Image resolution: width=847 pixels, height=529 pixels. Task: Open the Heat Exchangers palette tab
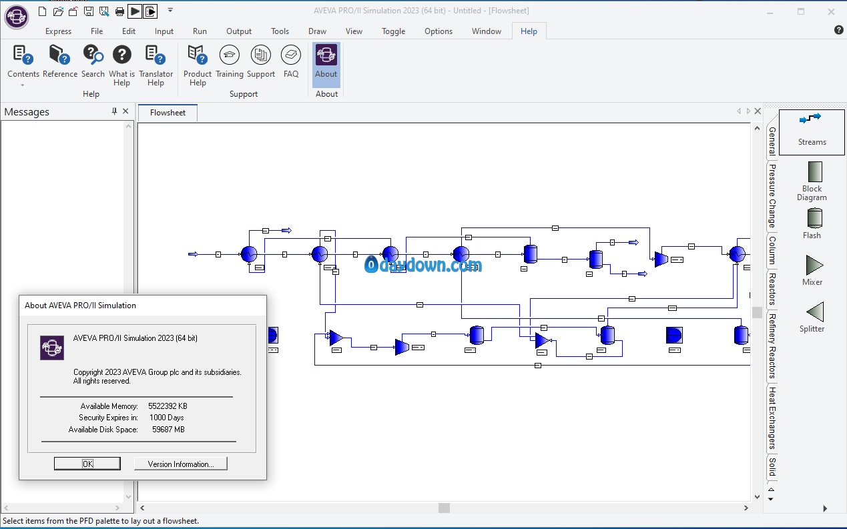tap(772, 418)
